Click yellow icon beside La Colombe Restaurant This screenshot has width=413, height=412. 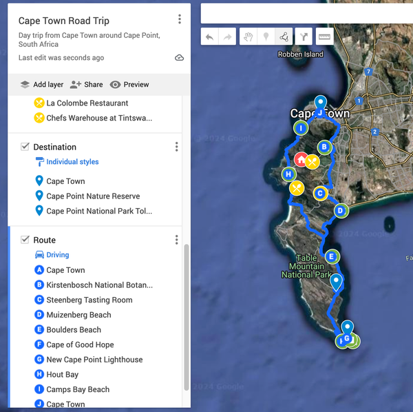[x=39, y=103]
